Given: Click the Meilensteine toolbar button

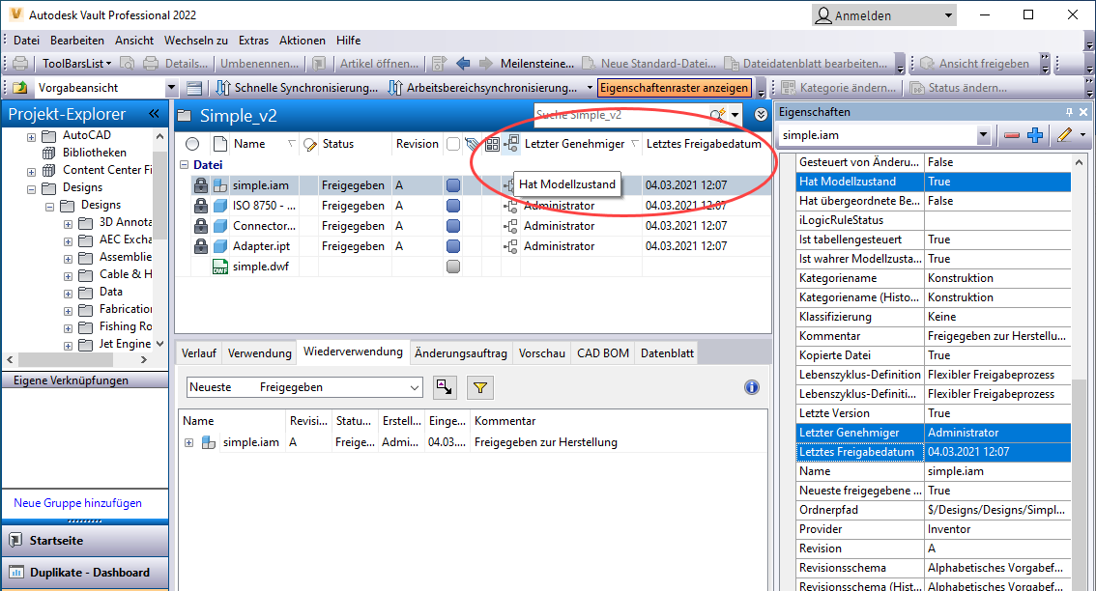Looking at the screenshot, I should point(536,64).
